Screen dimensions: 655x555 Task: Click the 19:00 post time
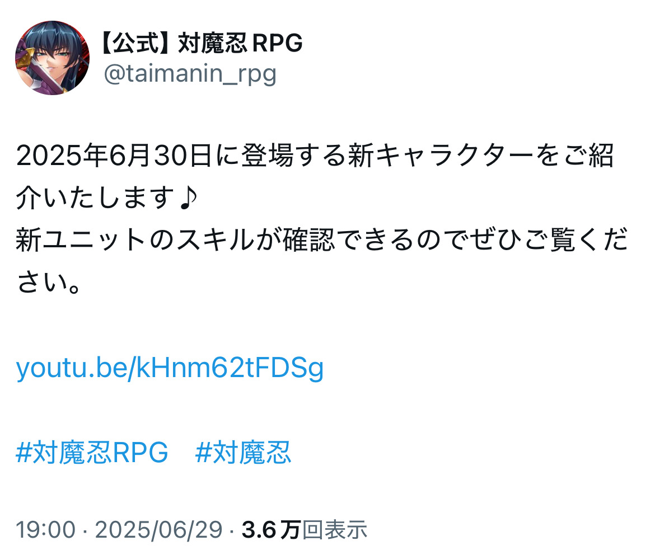pyautogui.click(x=46, y=529)
